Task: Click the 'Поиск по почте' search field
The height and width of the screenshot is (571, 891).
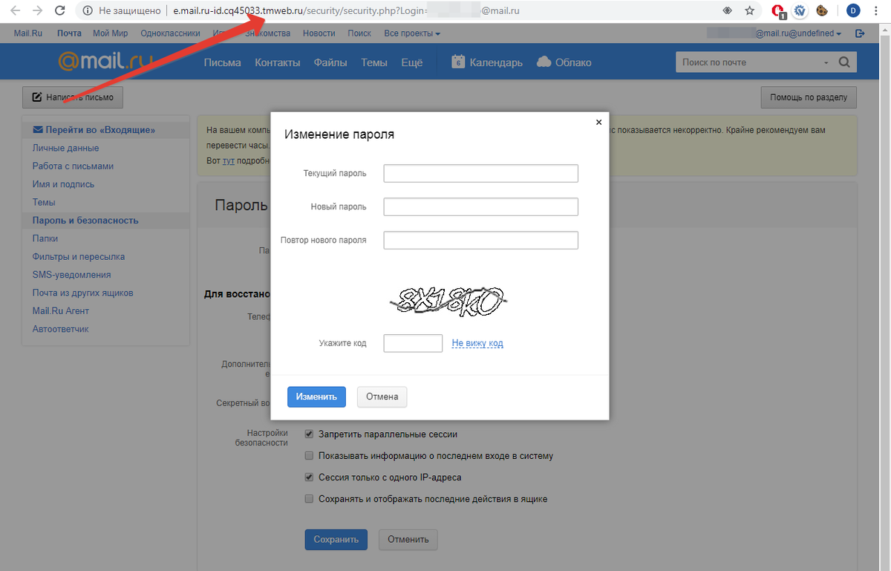Action: (748, 62)
